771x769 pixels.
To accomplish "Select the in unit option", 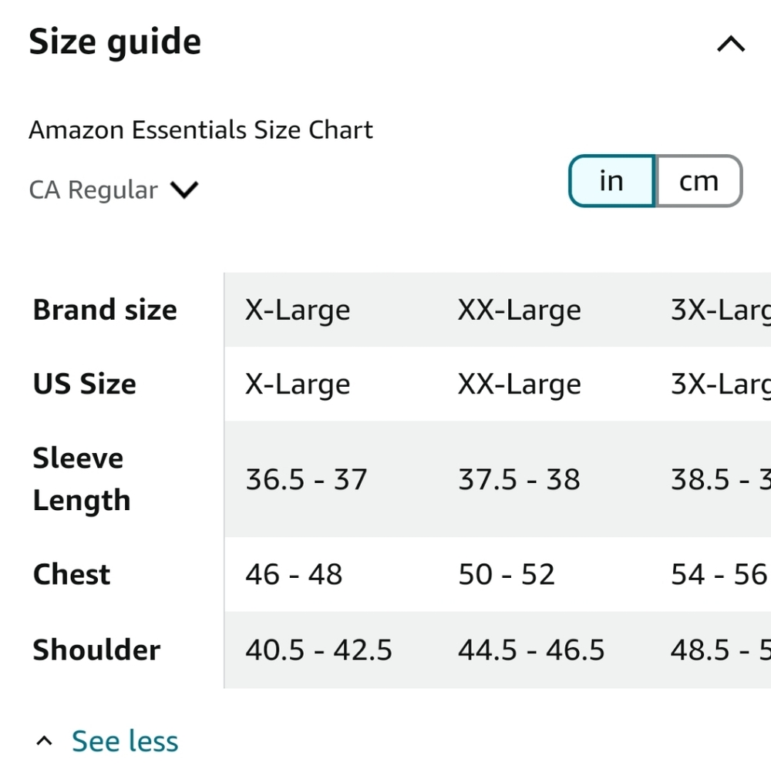I will pyautogui.click(x=611, y=180).
